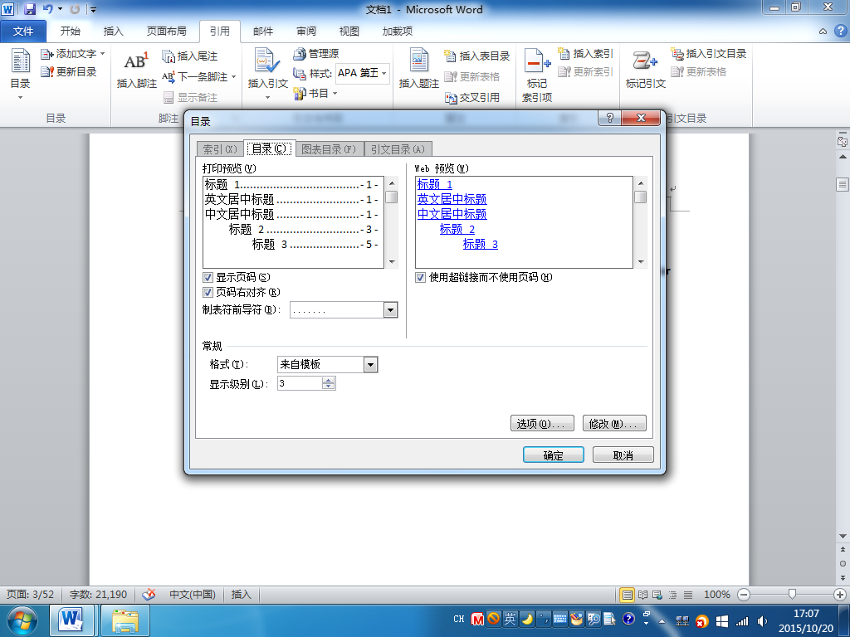
Task: Open 格式 (来自模板) dropdown
Action: pos(370,365)
